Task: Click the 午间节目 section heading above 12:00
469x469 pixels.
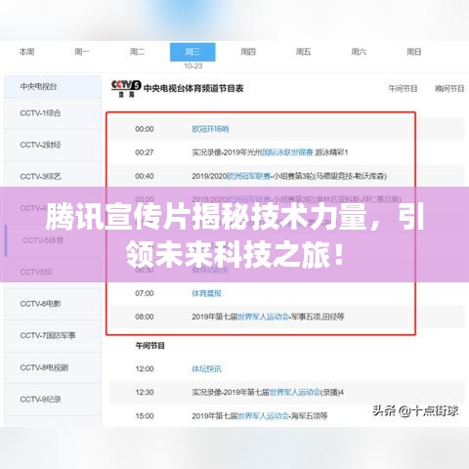Action: tap(149, 346)
